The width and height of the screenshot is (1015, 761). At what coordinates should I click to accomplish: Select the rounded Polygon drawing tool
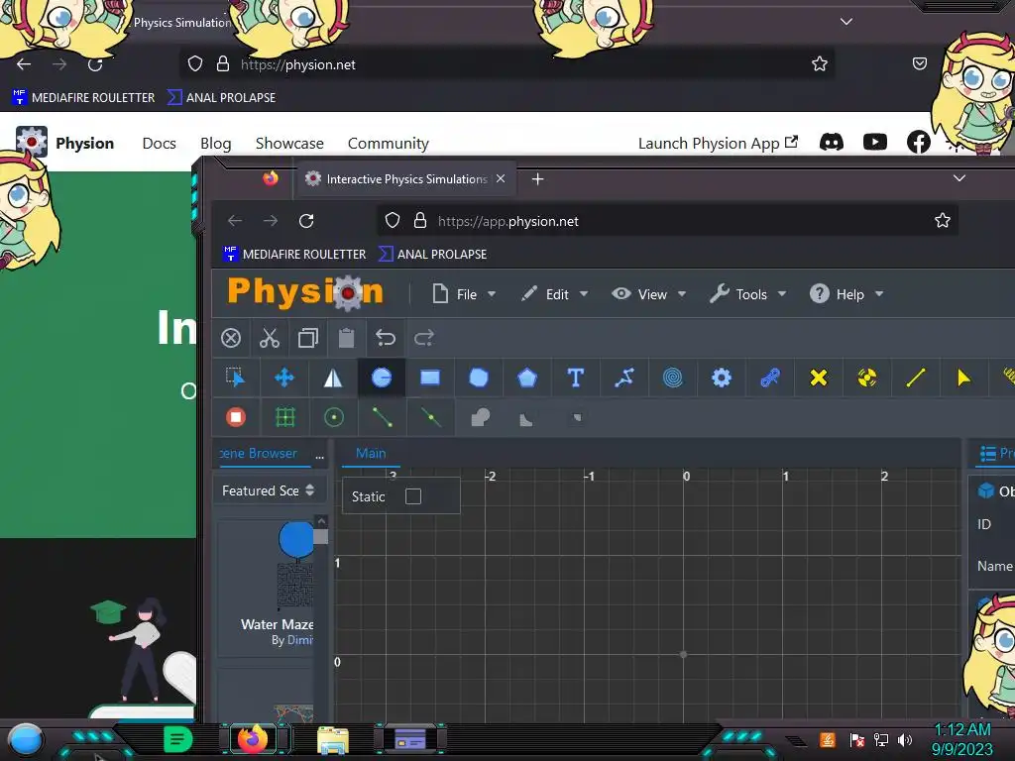[479, 378]
